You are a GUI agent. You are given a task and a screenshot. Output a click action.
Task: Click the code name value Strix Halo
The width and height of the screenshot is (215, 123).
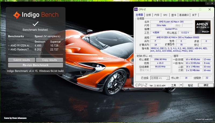pyautogui.click(x=161, y=25)
